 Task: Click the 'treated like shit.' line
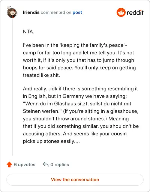(42, 75)
